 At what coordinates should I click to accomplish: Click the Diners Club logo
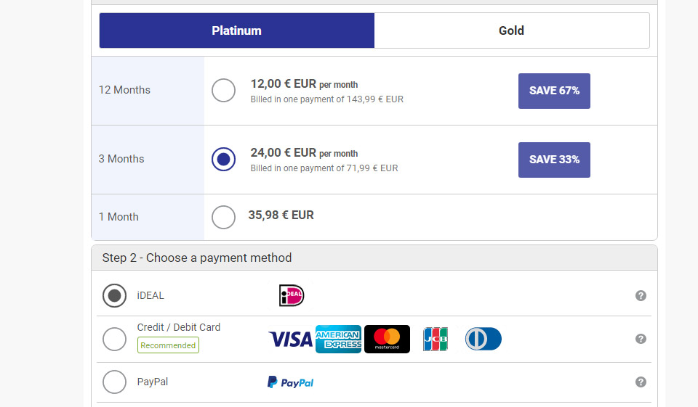[484, 339]
